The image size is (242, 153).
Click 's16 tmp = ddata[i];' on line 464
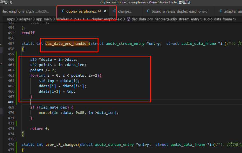click(x=59, y=81)
